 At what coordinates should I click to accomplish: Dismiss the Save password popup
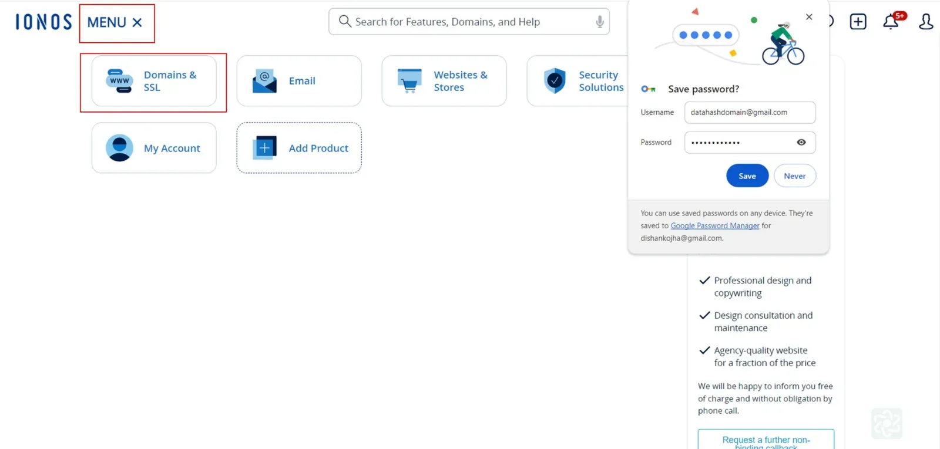click(809, 17)
